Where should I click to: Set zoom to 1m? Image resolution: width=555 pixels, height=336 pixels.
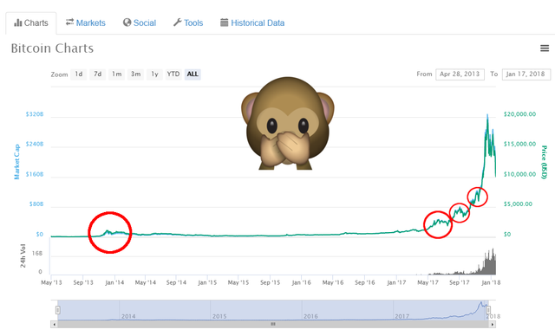point(117,74)
